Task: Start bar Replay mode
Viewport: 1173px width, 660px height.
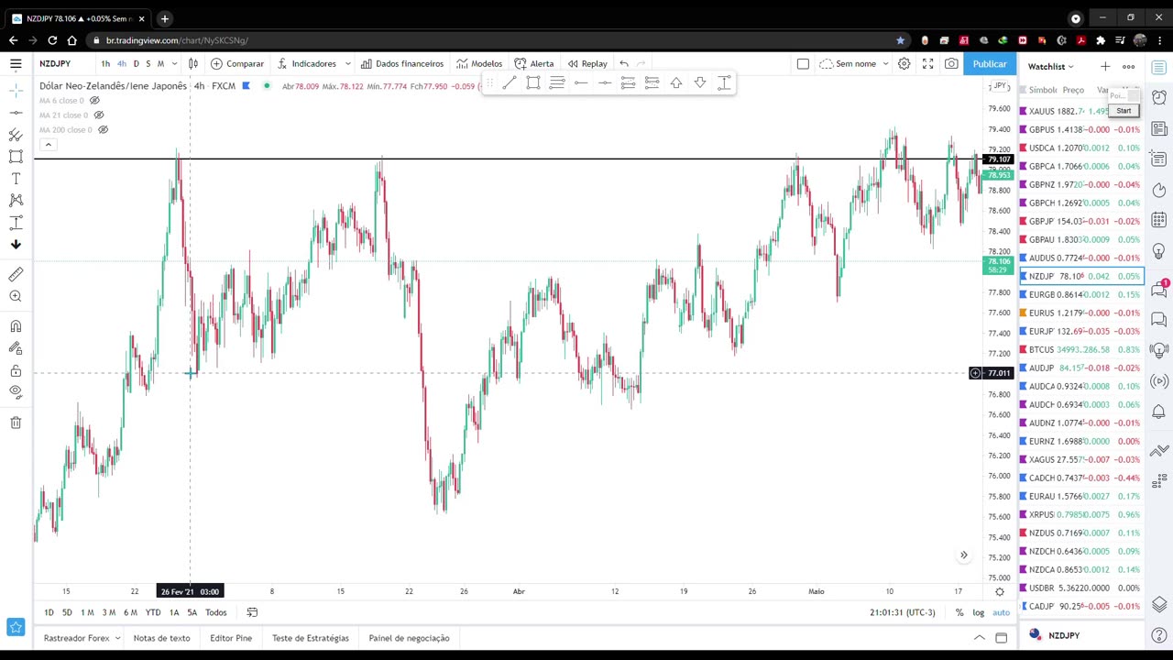Action: (587, 63)
